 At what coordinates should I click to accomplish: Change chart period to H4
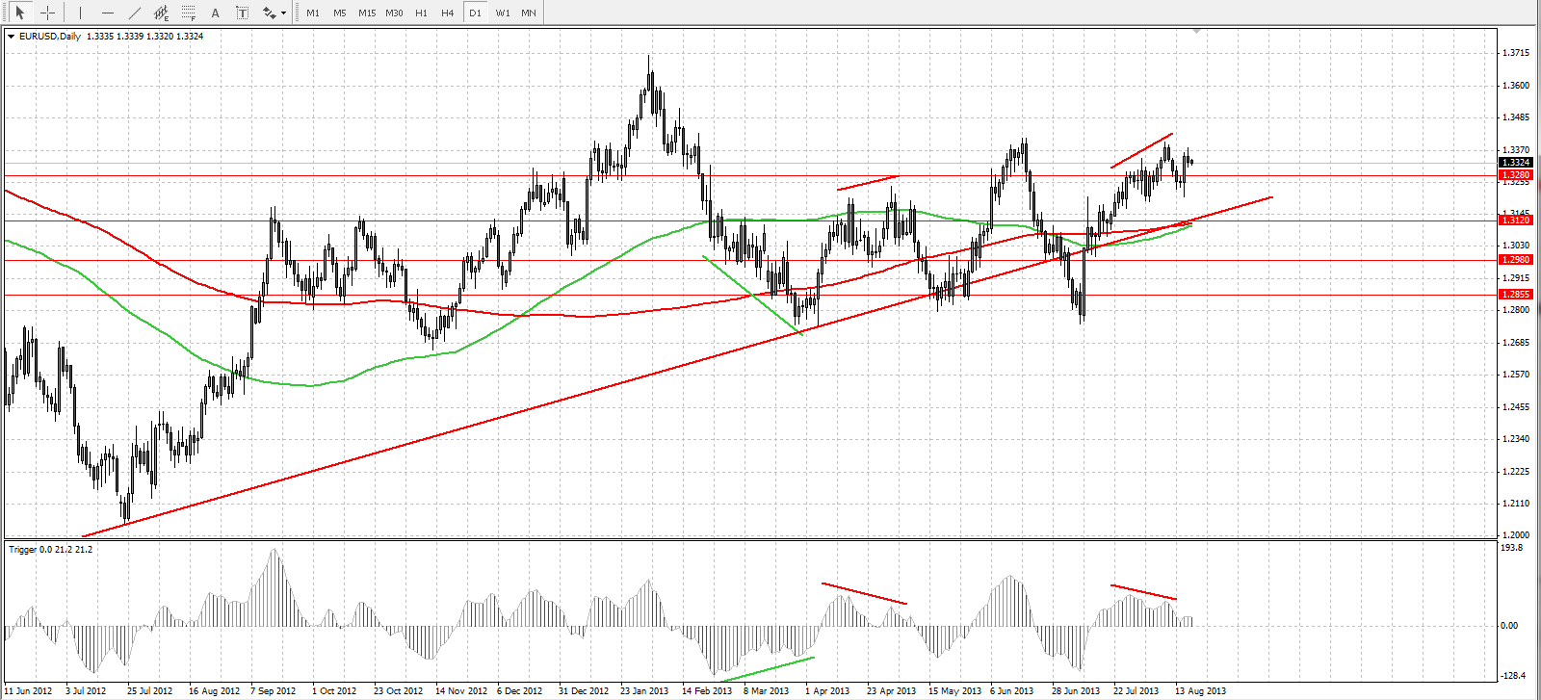tap(448, 13)
